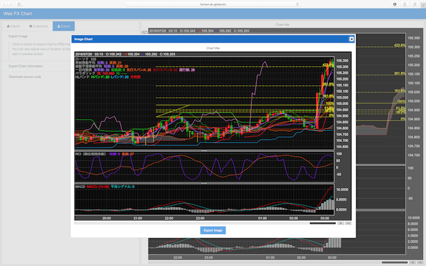Expand the Export Image section
The image size is (426, 266).
(18, 36)
